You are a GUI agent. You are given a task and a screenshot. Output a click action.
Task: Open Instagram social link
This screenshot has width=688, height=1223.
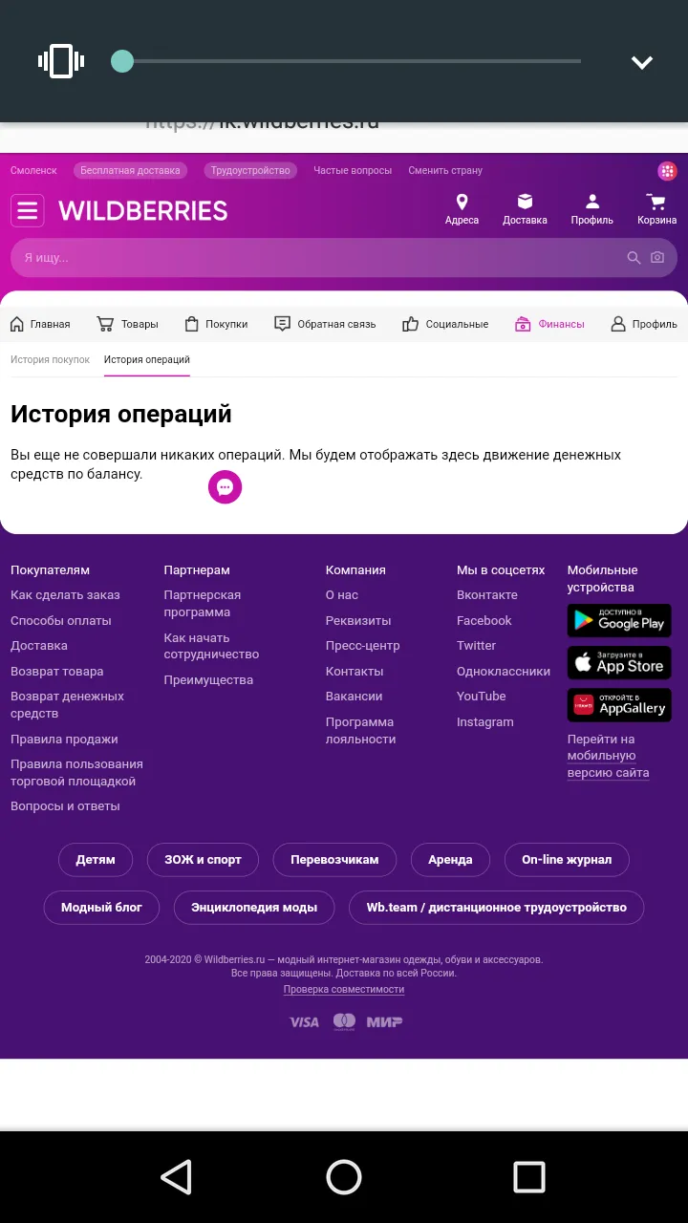[485, 722]
